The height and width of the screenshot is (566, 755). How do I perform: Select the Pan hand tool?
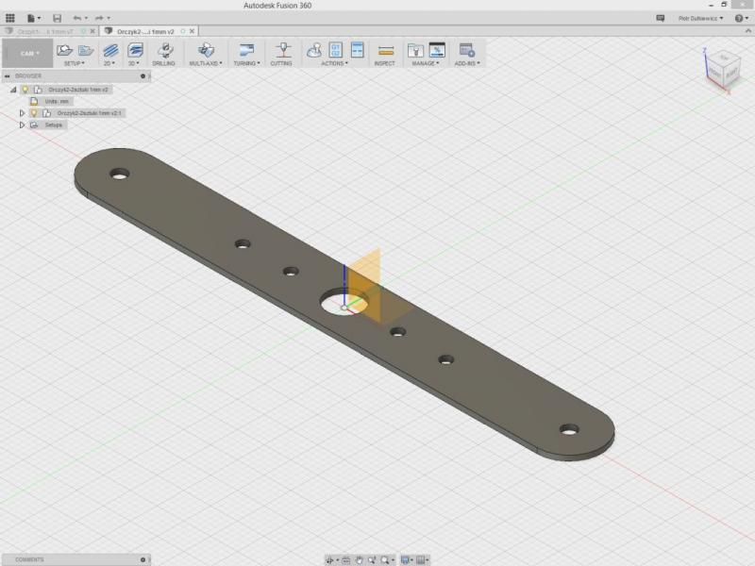click(x=359, y=559)
